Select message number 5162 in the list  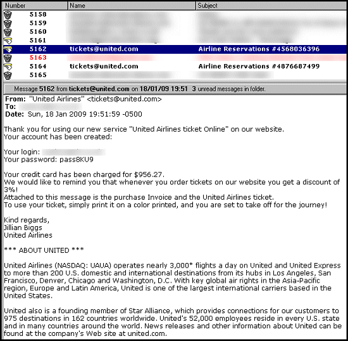pos(38,49)
